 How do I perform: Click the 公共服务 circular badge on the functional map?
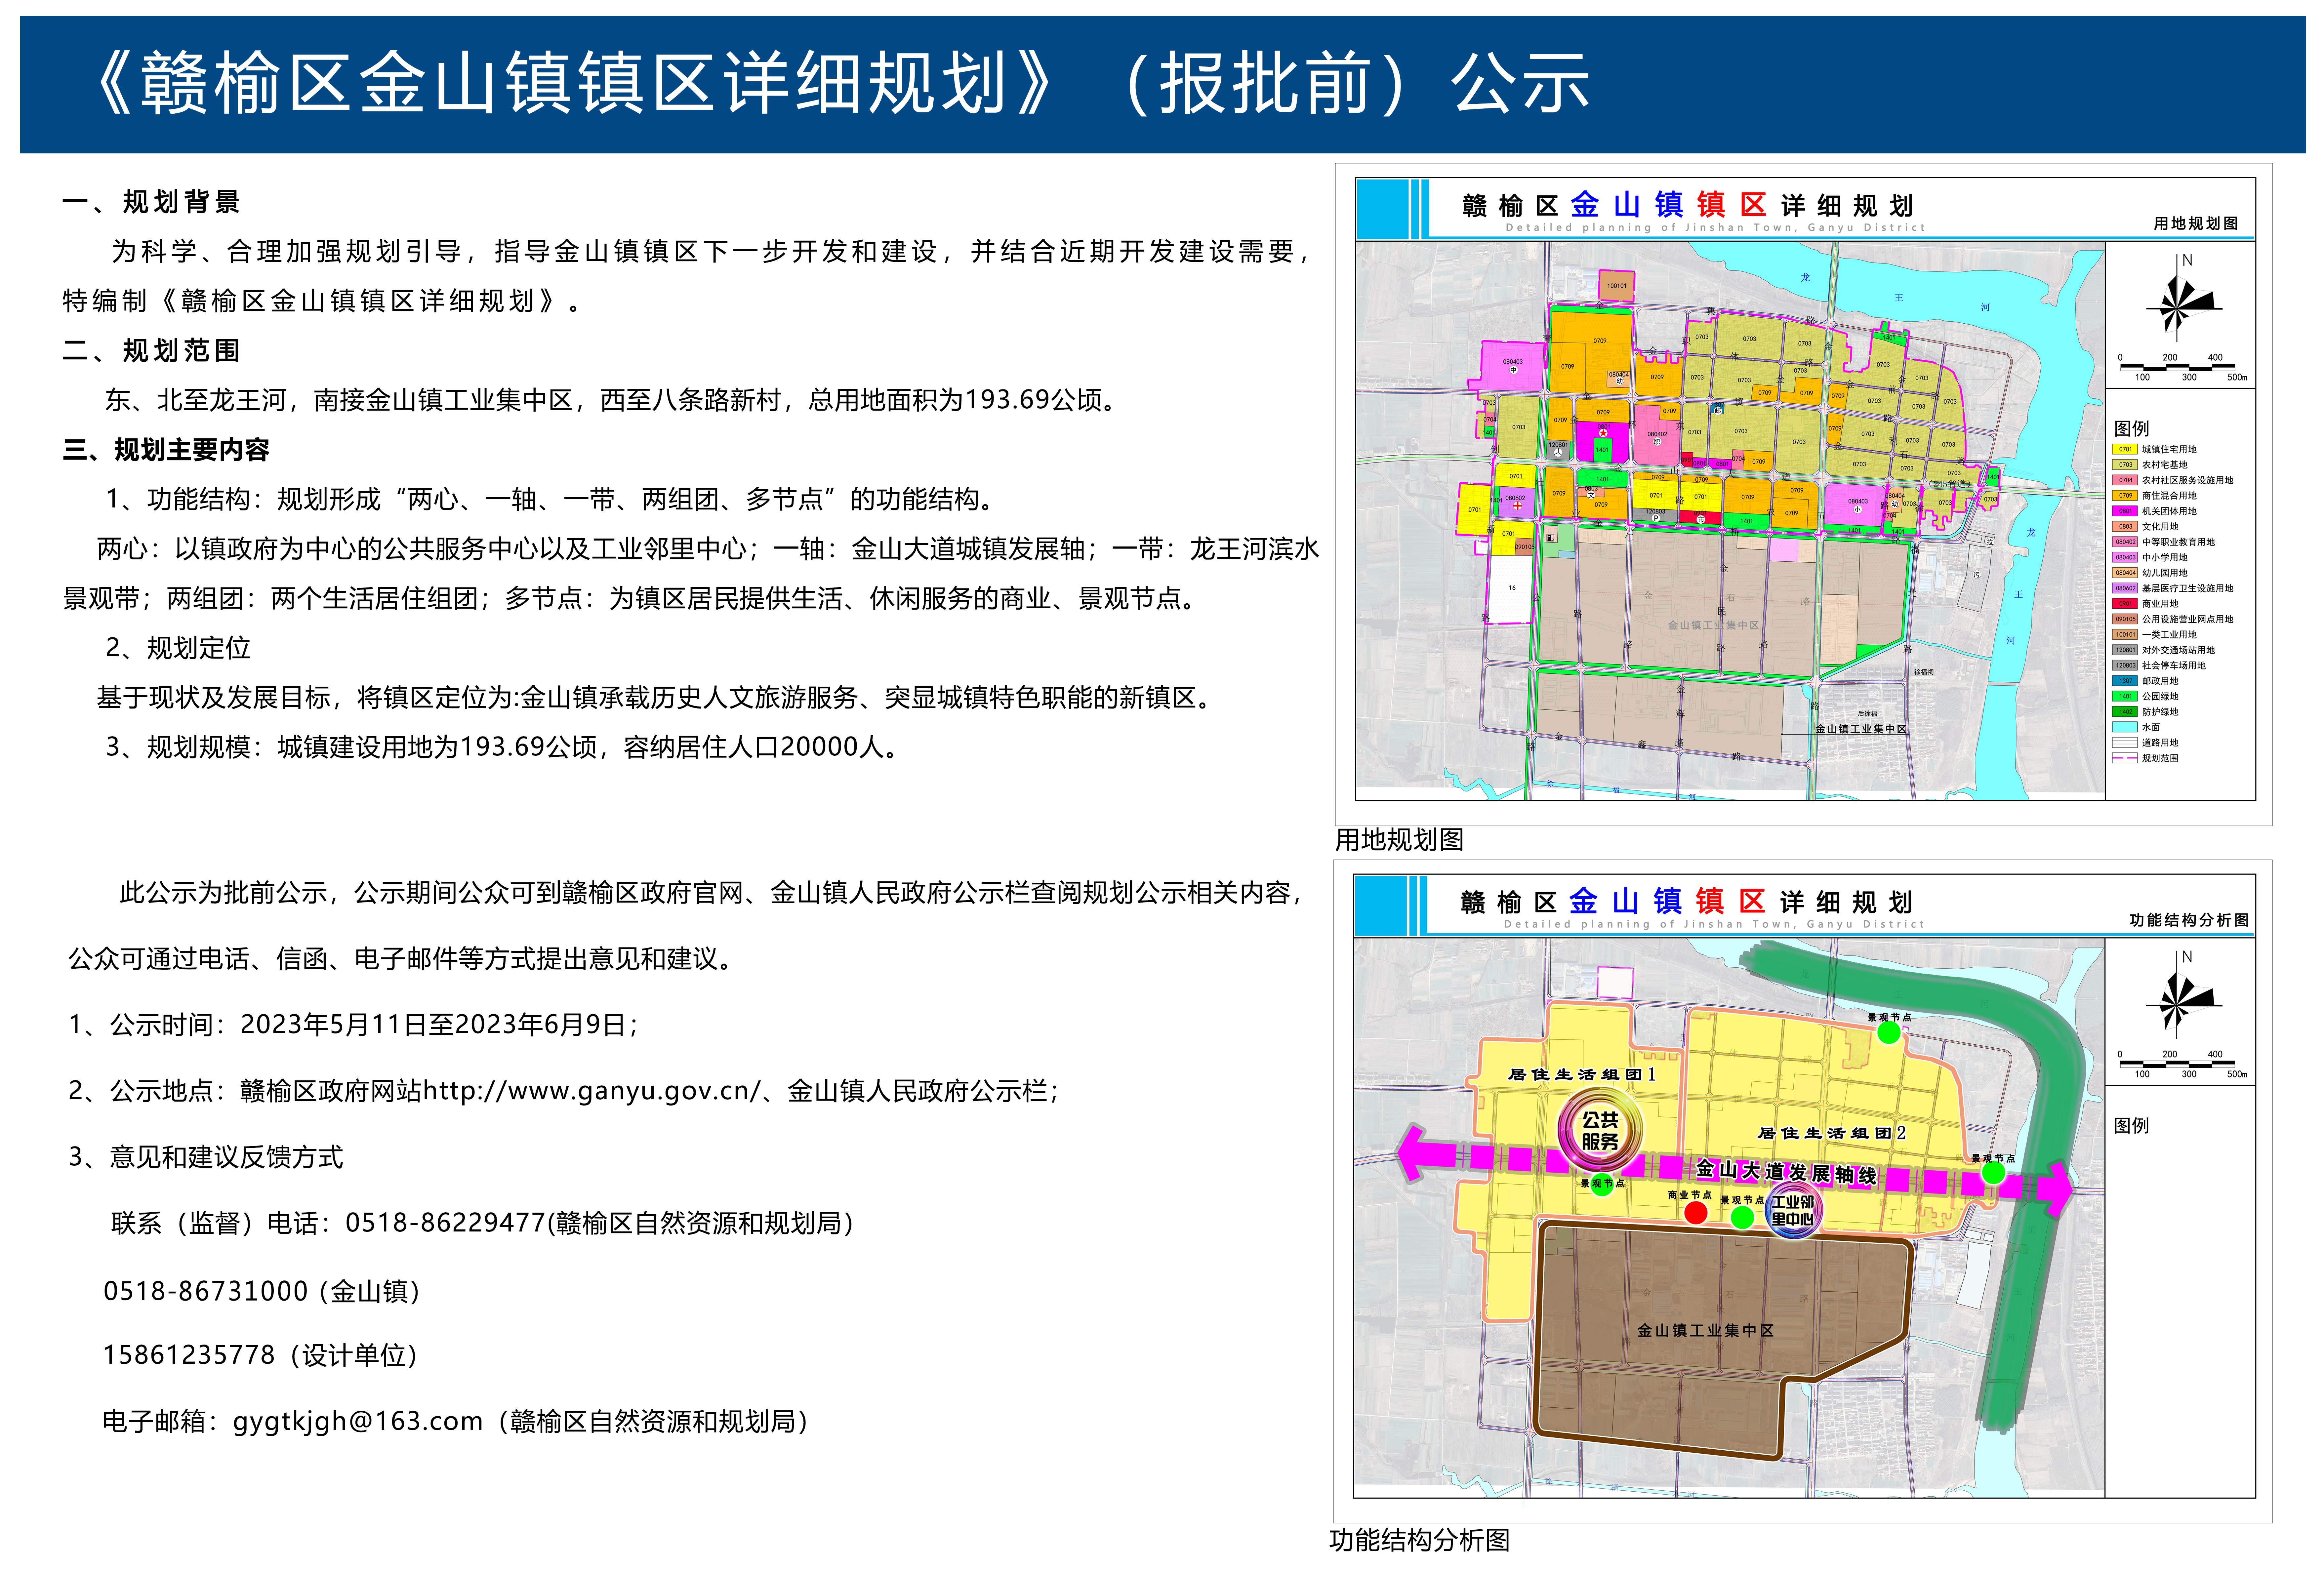point(1600,1130)
